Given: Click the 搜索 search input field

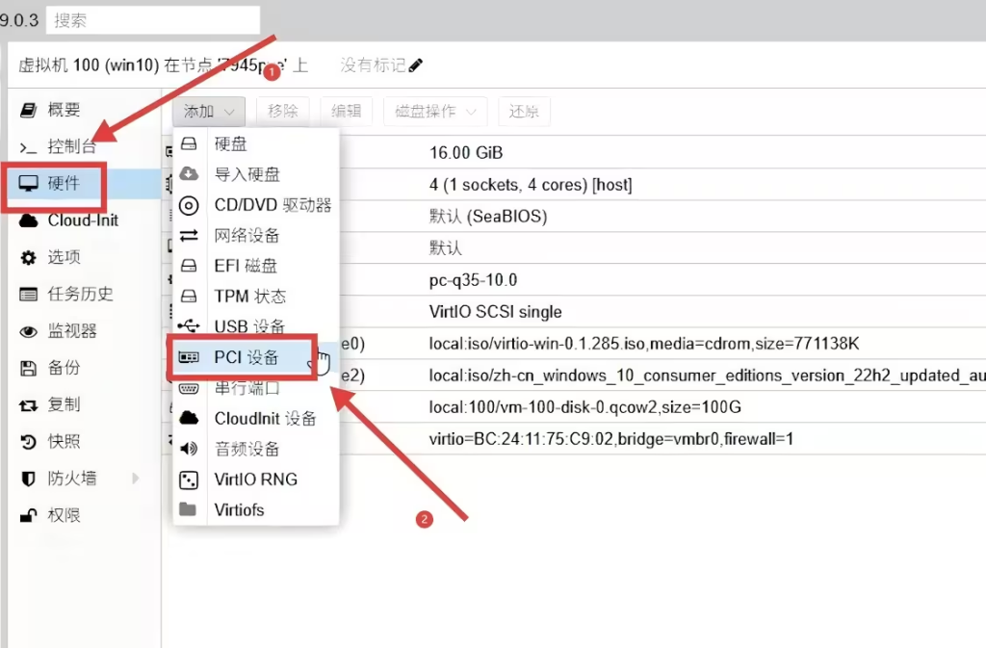Looking at the screenshot, I should tap(152, 20).
